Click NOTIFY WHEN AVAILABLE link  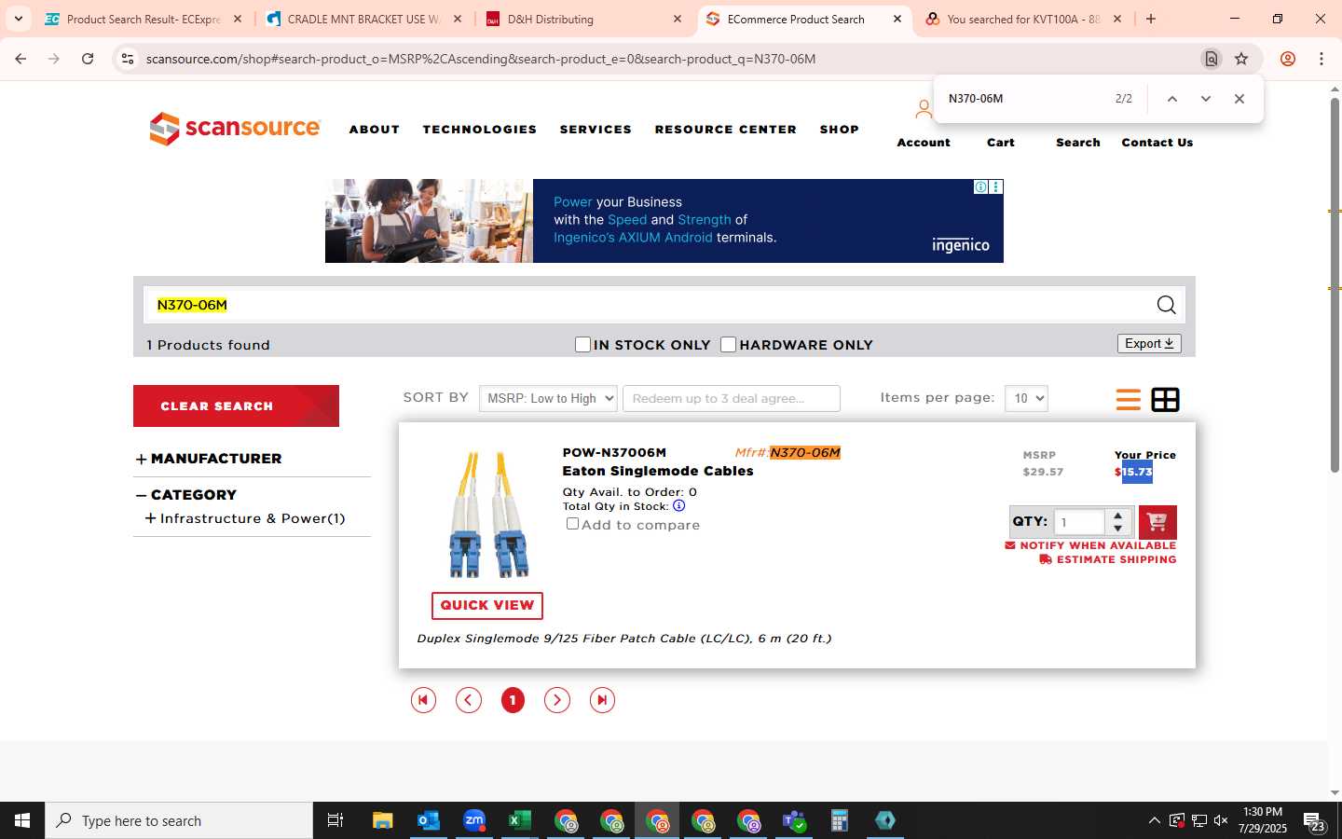[1090, 545]
